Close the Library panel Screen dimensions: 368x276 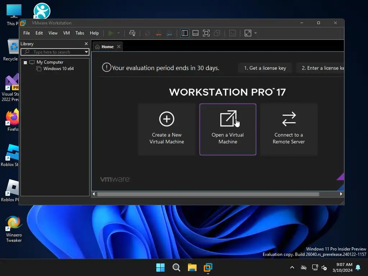pyautogui.click(x=86, y=44)
